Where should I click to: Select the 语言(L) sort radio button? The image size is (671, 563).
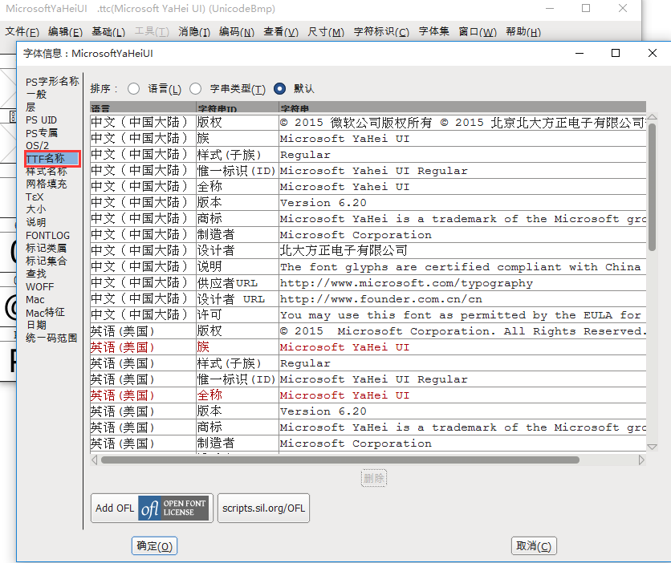[133, 88]
